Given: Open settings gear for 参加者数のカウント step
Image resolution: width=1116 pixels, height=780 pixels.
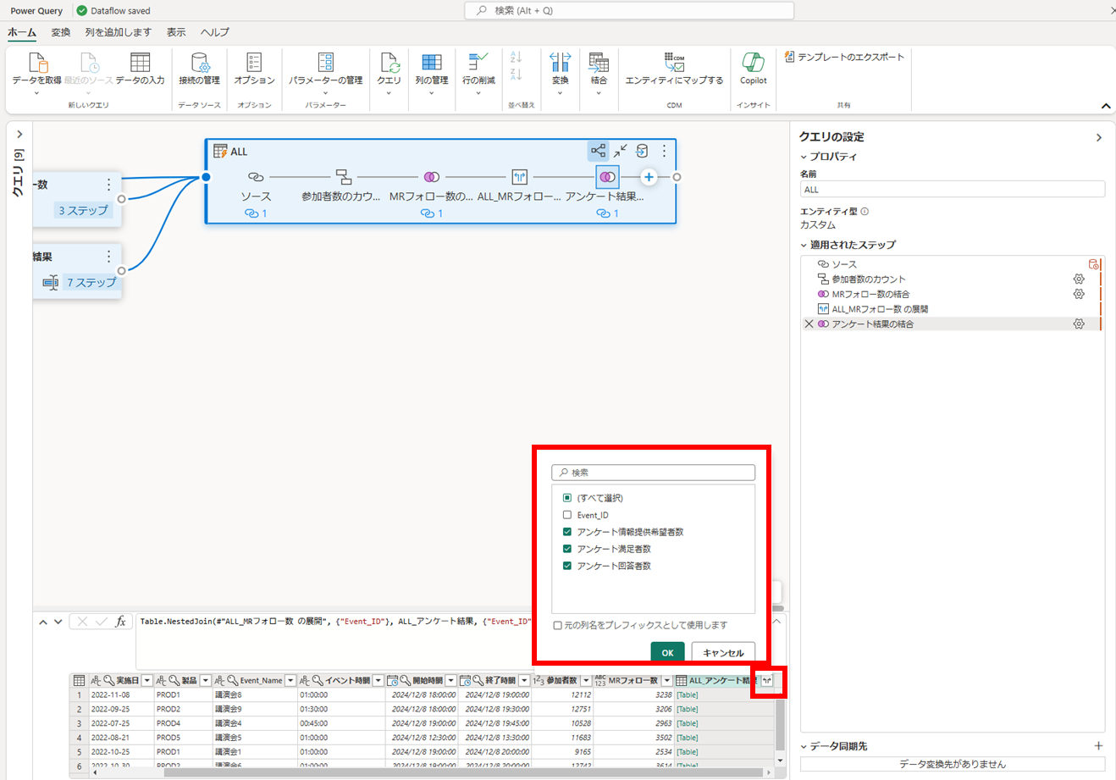Looking at the screenshot, I should 1079,279.
